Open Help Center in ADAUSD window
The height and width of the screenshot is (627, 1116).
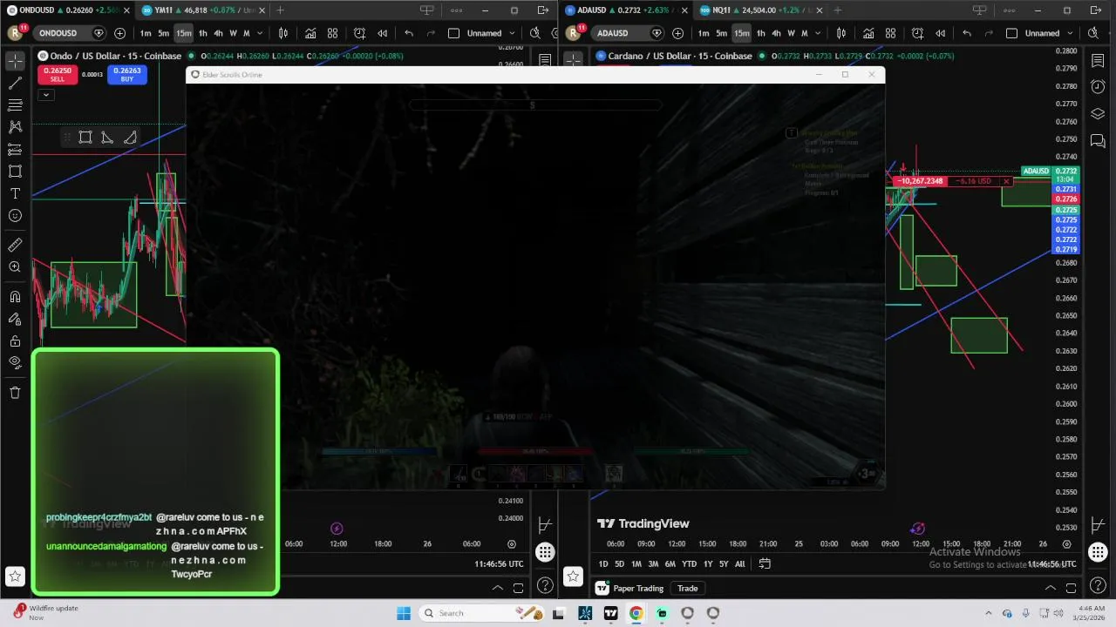(1098, 585)
